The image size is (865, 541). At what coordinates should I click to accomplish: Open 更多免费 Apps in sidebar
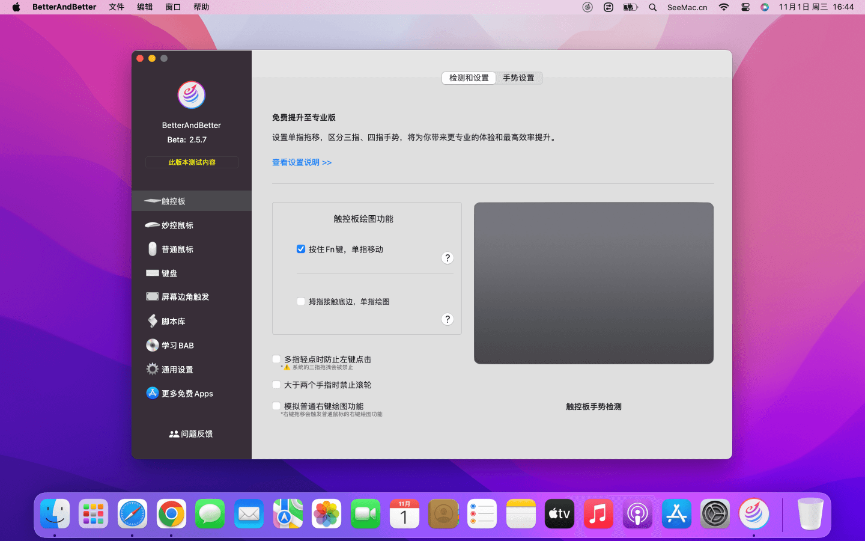(187, 394)
